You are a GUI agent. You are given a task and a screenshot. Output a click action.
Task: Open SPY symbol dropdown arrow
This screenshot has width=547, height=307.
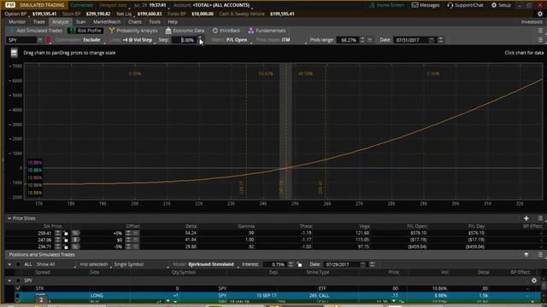click(x=39, y=40)
